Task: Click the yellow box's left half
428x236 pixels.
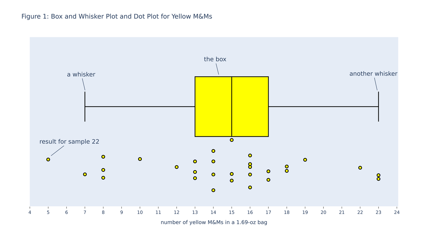Action: point(213,107)
